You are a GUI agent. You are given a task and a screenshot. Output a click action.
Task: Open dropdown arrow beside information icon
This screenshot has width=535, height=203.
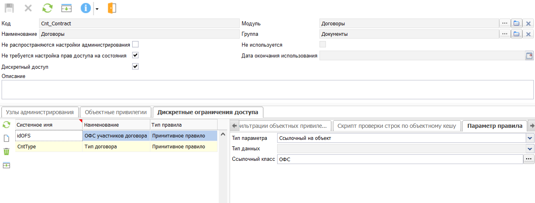(x=97, y=9)
